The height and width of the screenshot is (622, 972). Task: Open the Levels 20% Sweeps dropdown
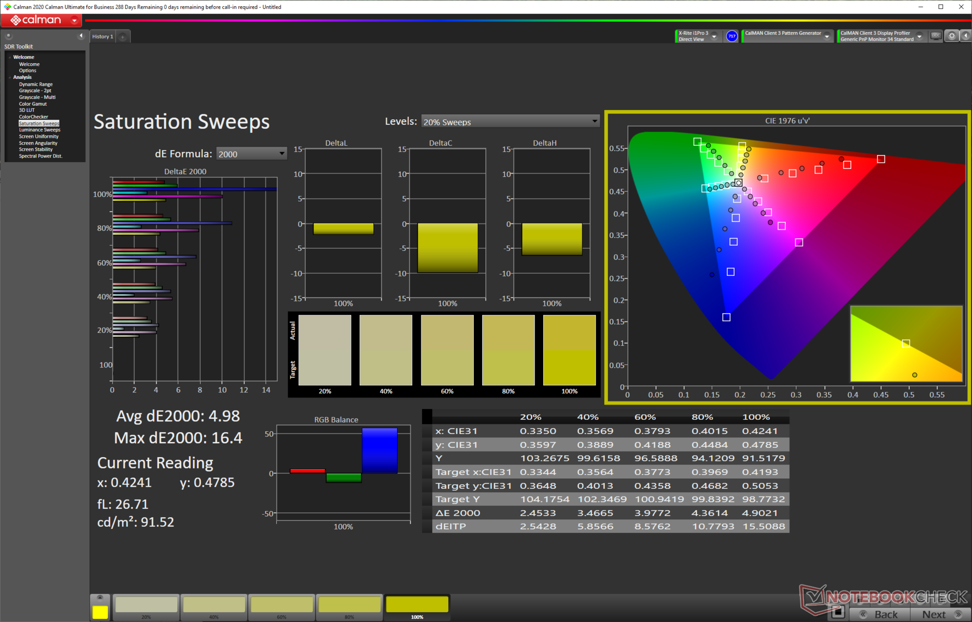[x=510, y=122]
